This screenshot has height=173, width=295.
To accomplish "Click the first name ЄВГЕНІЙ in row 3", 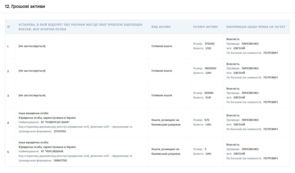I will pos(239,97).
